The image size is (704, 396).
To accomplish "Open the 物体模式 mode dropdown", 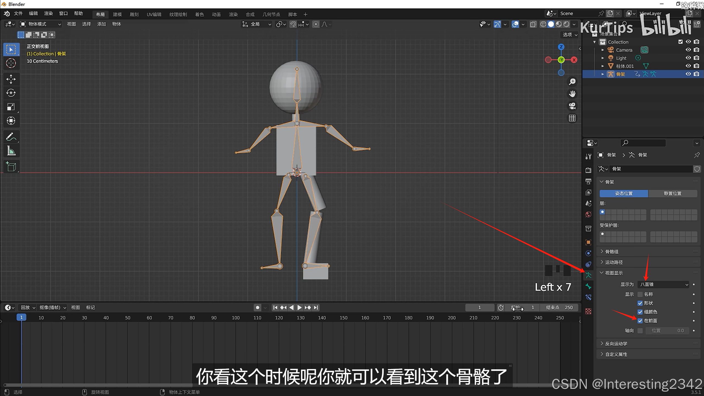I will 41,24.
